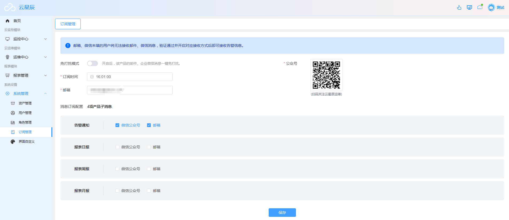Click the 订阅管理 book icon

pyautogui.click(x=13, y=132)
